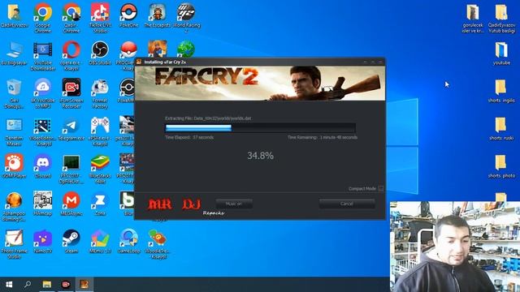Open the Photo Frame Studio shortcut
The width and height of the screenshot is (520, 292).
[15, 244]
